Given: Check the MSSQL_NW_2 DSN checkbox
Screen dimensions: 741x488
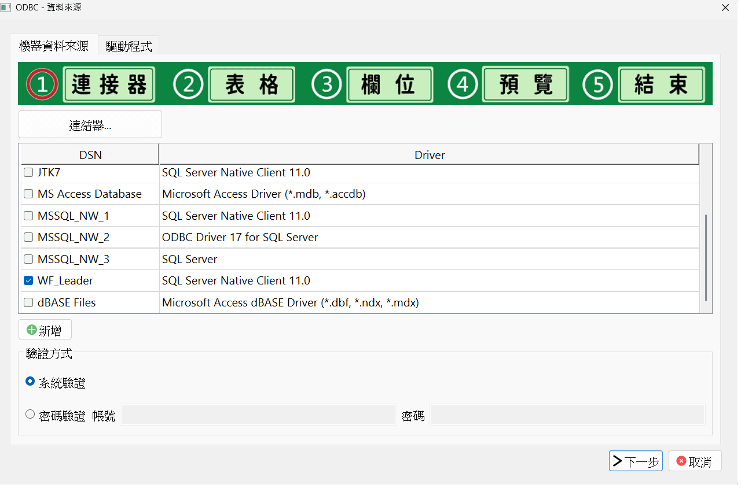Looking at the screenshot, I should (x=28, y=238).
